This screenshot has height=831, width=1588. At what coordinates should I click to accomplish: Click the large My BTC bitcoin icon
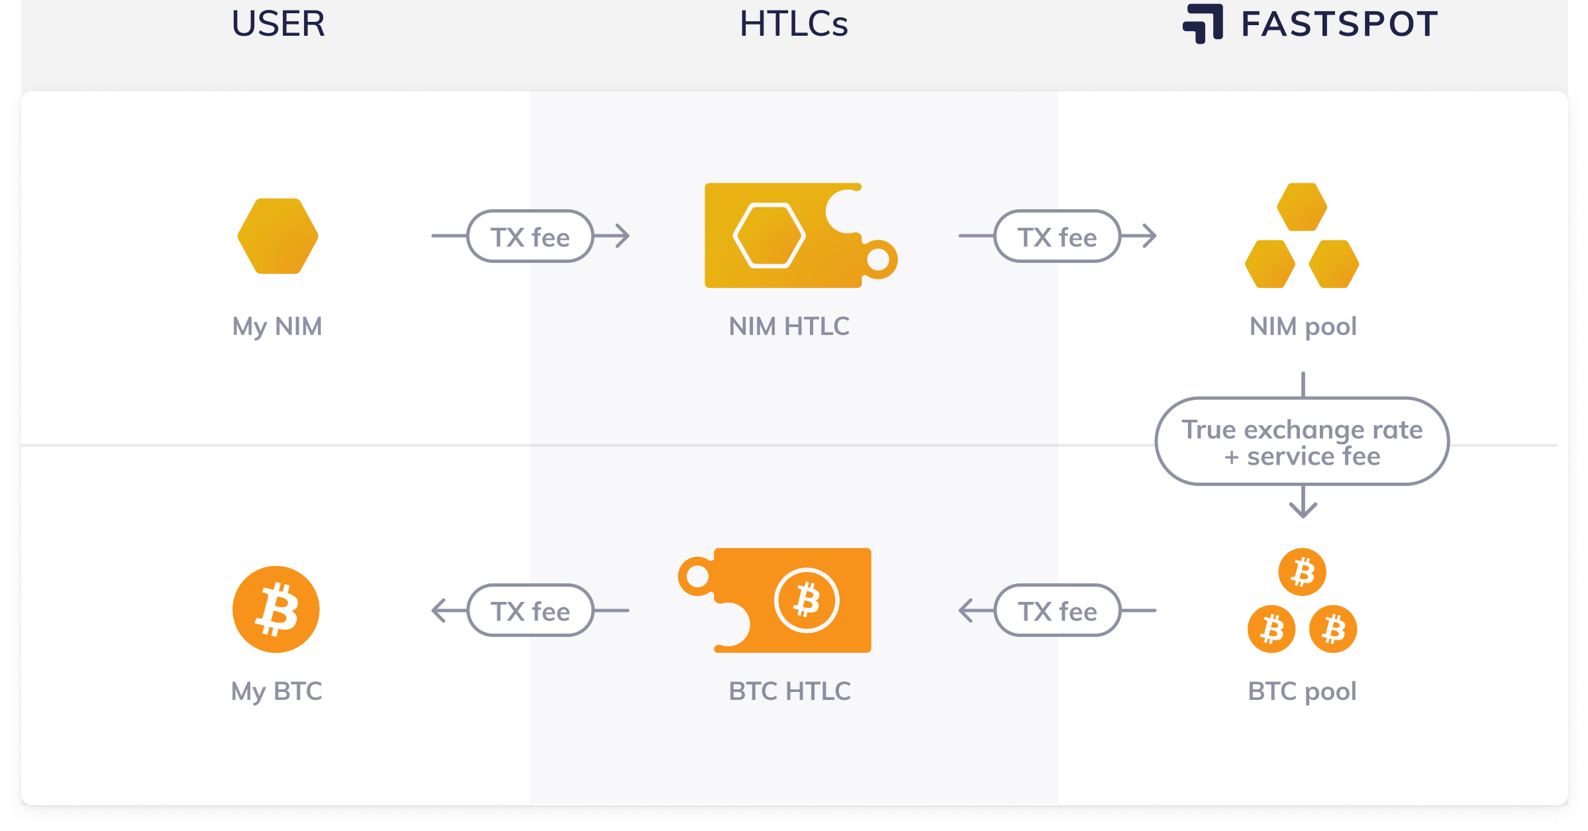click(x=276, y=609)
